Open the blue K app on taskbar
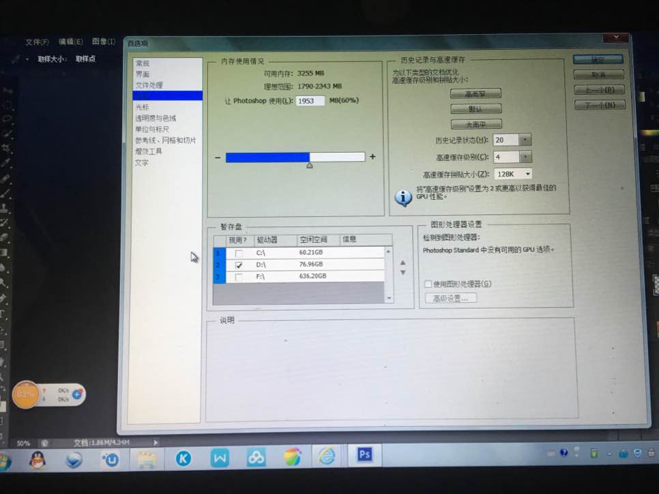 pos(184,458)
